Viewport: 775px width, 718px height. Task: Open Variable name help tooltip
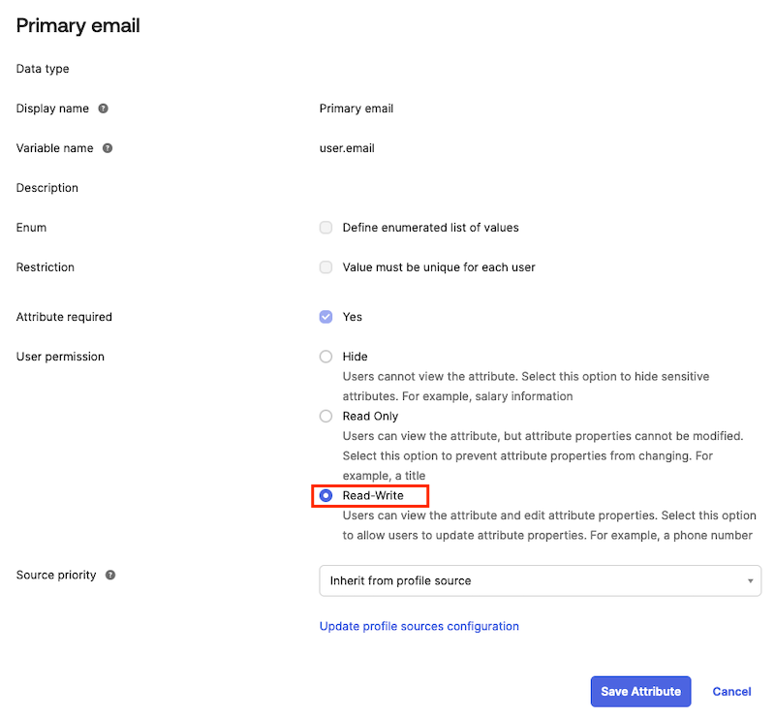pyautogui.click(x=108, y=148)
